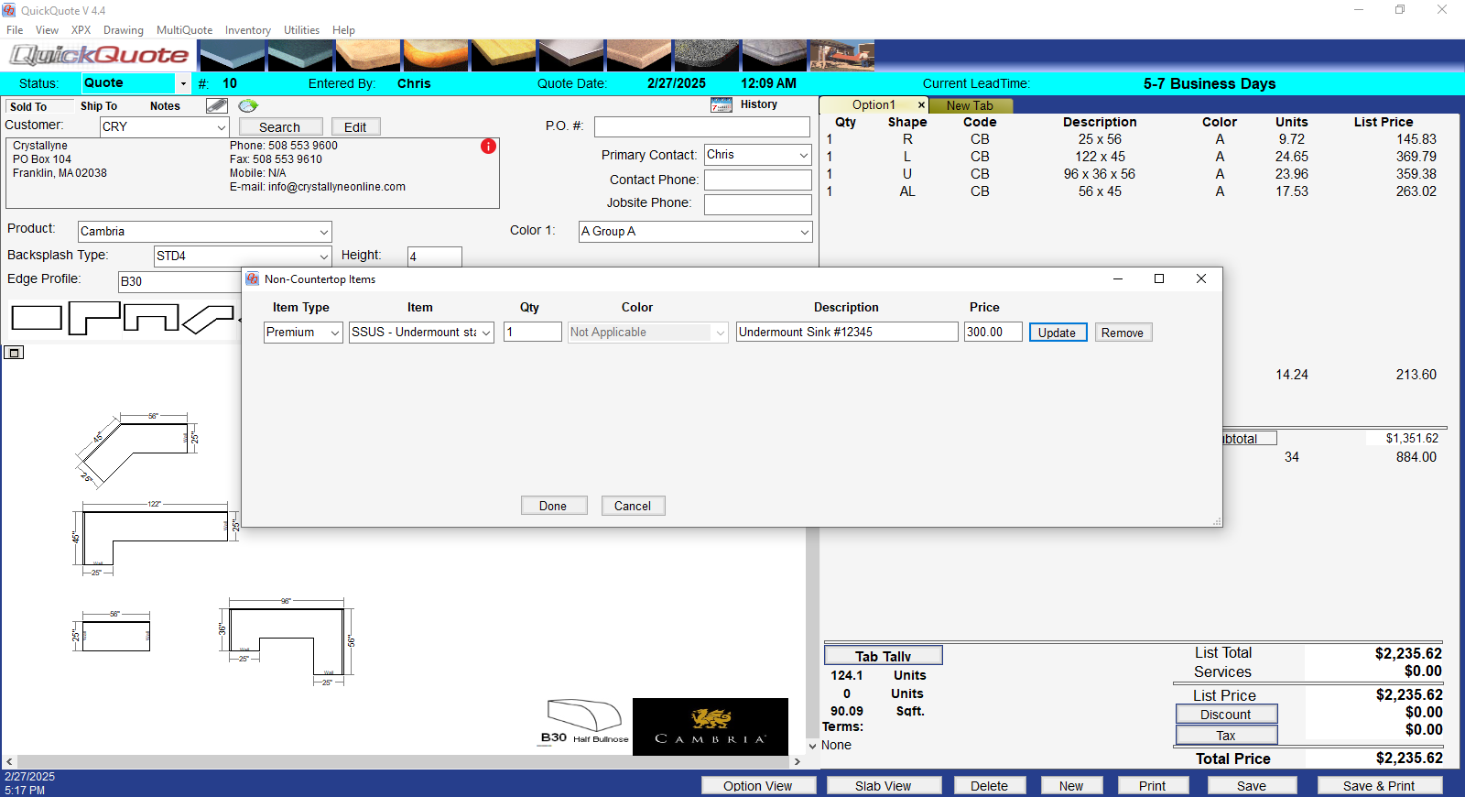Click the P.O. # input field
Viewport: 1465px width, 797px height.
(x=702, y=126)
